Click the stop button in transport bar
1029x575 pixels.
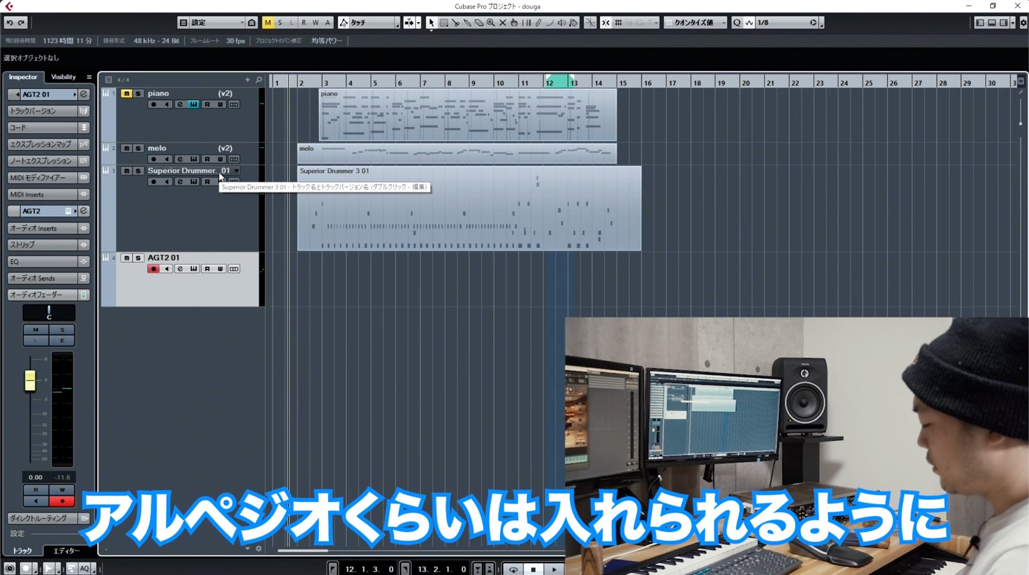tap(533, 569)
